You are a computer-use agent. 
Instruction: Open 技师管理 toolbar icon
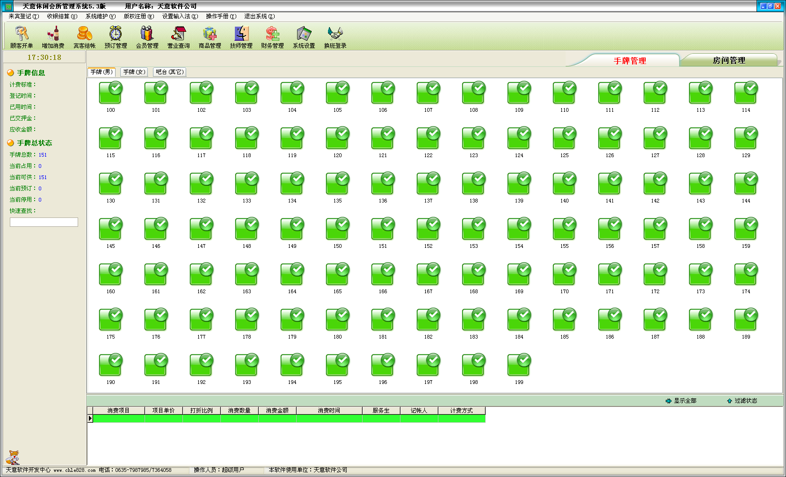241,37
